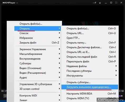Choose Открыть WDM (TV) entry
125x102 pixels.
click(90, 98)
